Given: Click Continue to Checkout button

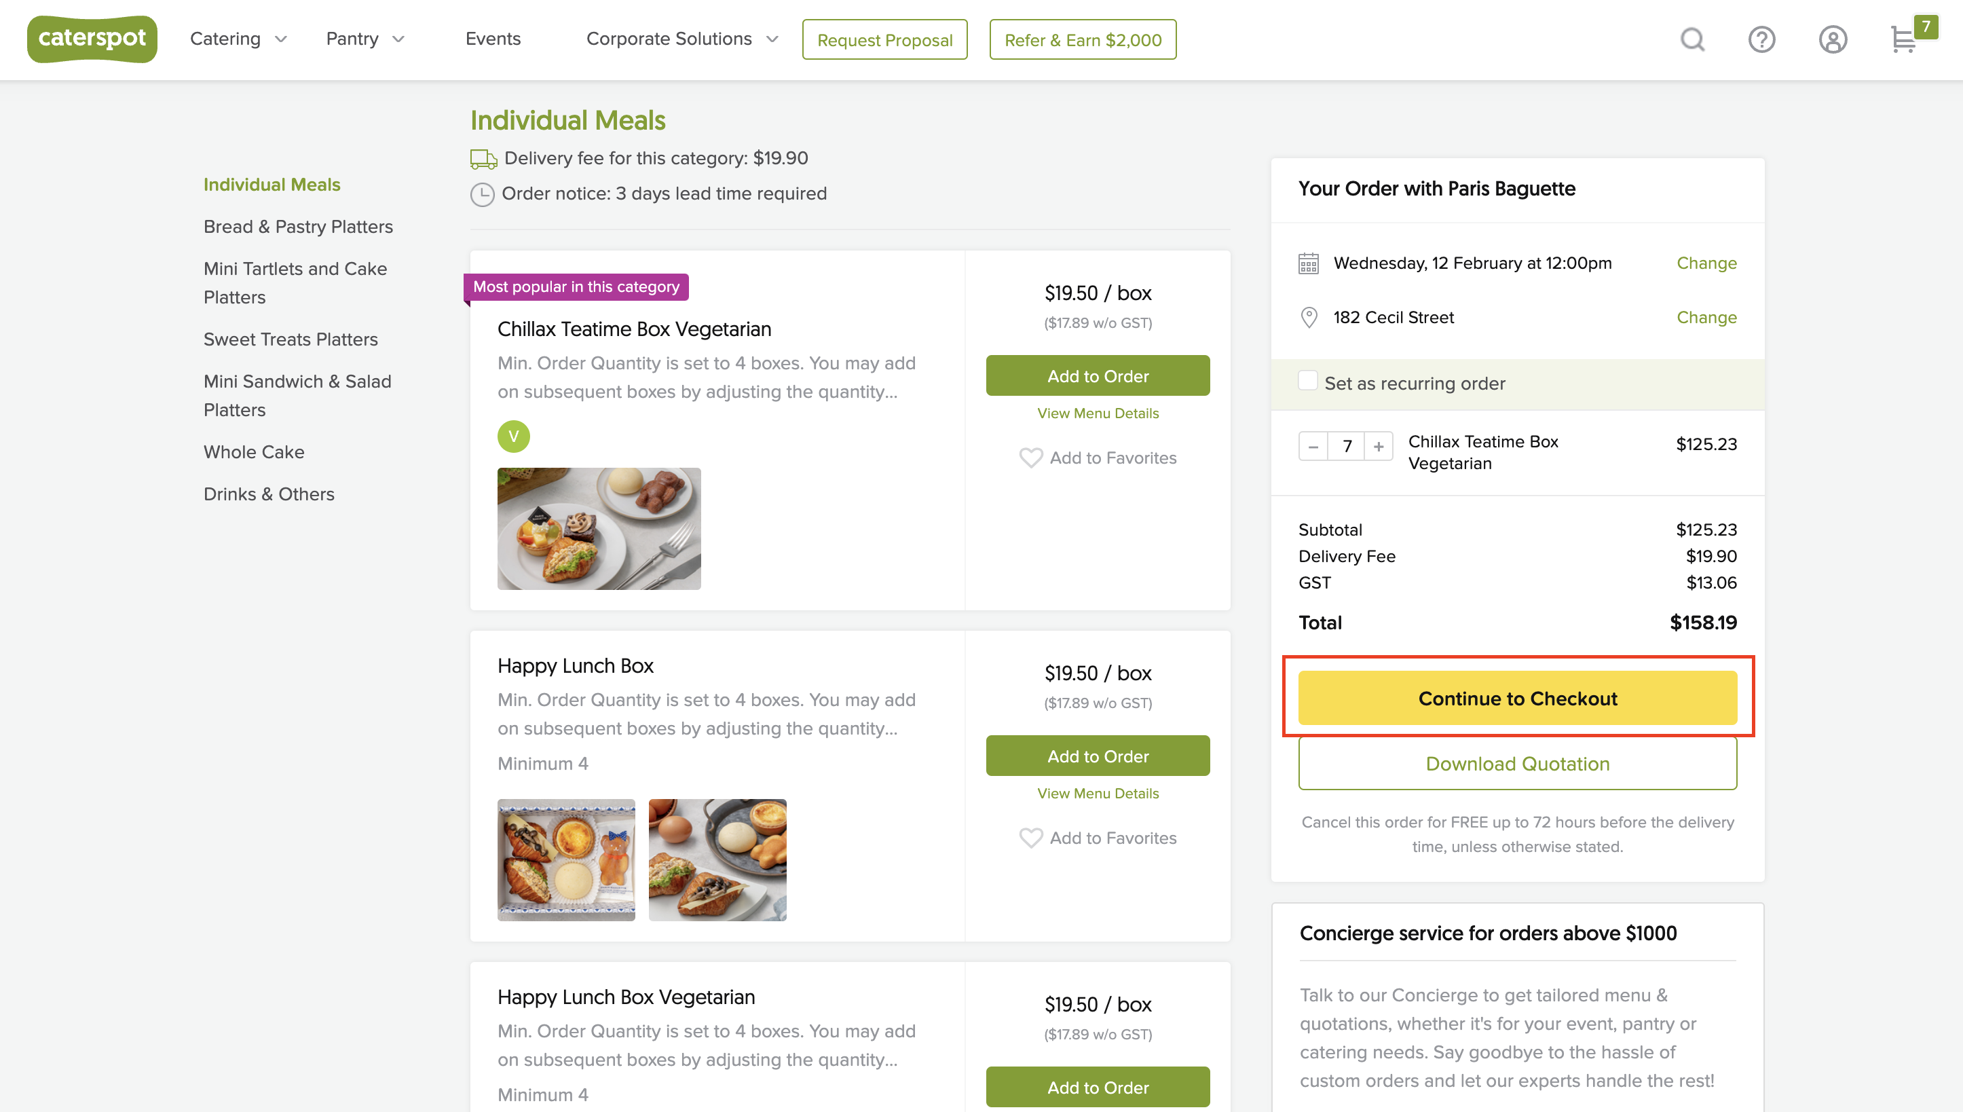Looking at the screenshot, I should point(1517,698).
